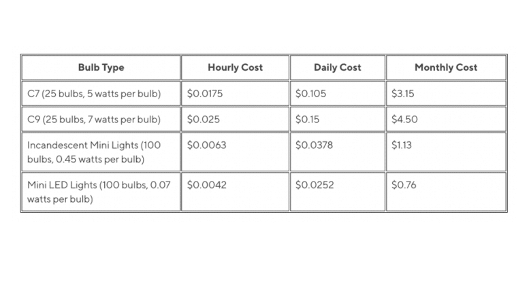The height and width of the screenshot is (293, 531).
Task: Click the Bulb Type column header
Action: tap(101, 67)
